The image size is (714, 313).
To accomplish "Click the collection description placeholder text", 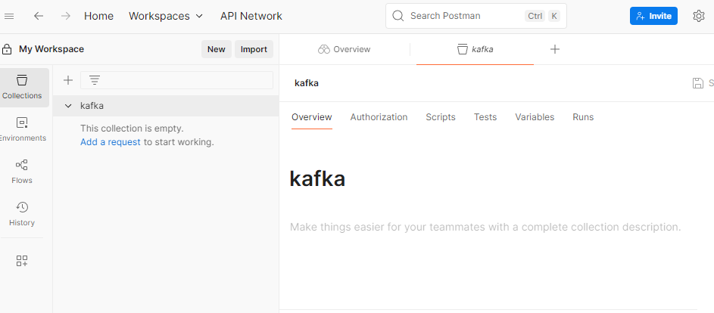I will tap(485, 227).
